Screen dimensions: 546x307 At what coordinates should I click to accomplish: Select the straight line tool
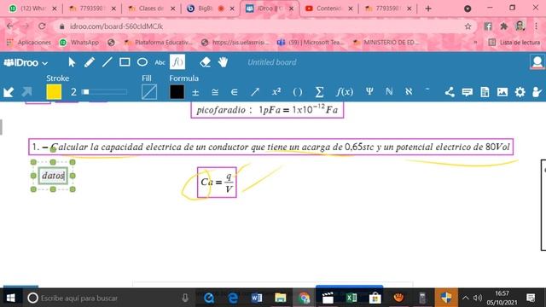[x=107, y=62]
